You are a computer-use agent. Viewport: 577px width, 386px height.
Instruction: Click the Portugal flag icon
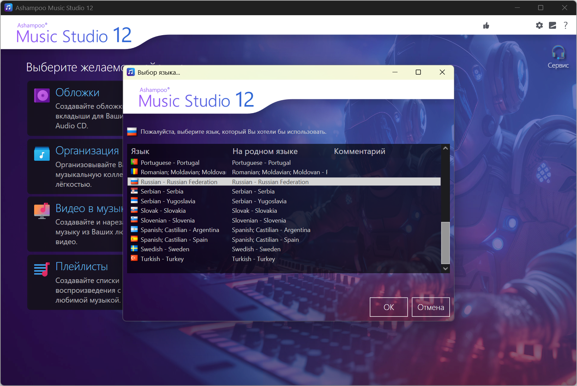[134, 162]
